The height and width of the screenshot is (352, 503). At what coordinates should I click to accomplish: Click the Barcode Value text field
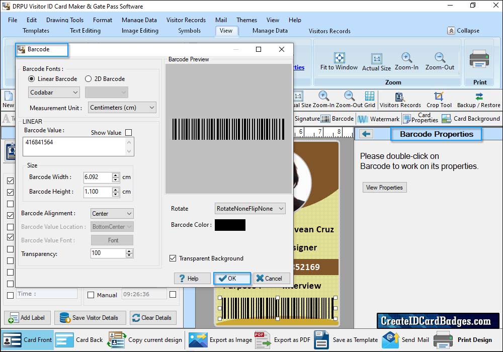tap(78, 146)
